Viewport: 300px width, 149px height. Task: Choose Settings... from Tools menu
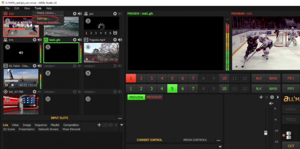(x=43, y=18)
